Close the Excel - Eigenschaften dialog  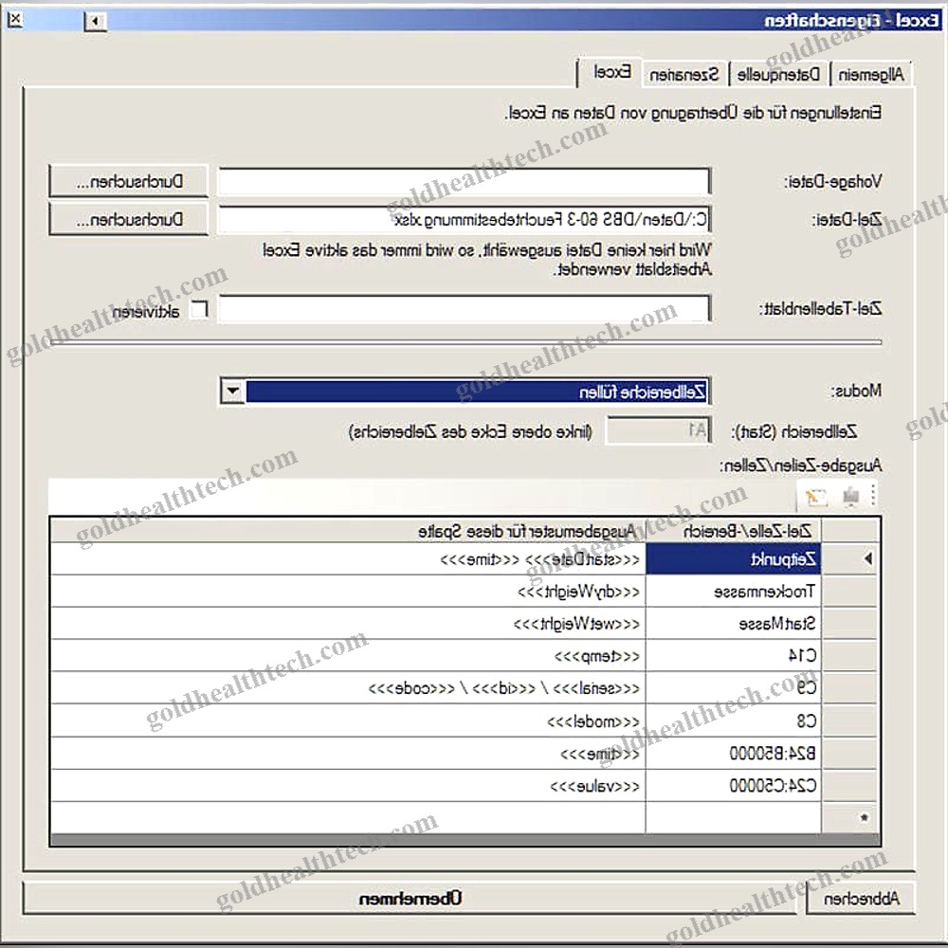[x=15, y=20]
